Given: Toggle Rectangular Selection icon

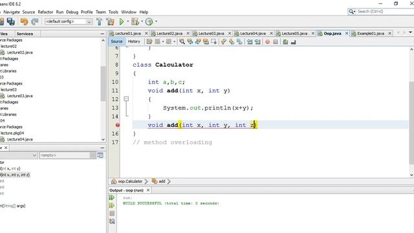Looking at the screenshot, I should point(213,41).
